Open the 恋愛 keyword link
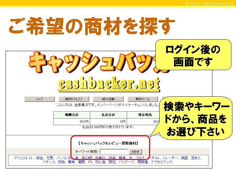The height and width of the screenshot is (177, 236). tap(50, 158)
